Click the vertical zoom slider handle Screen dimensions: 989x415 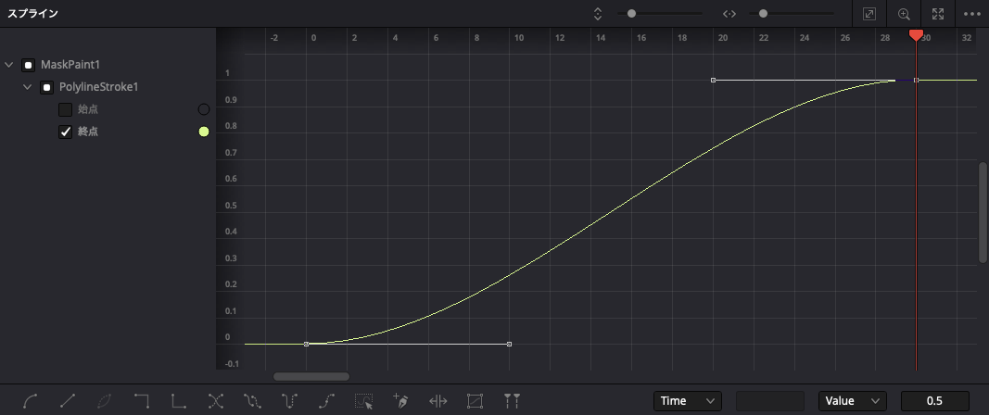pyautogui.click(x=631, y=13)
